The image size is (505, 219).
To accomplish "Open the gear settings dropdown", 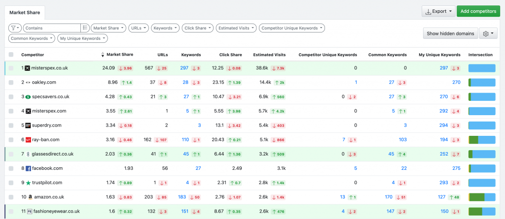I will tap(488, 33).
